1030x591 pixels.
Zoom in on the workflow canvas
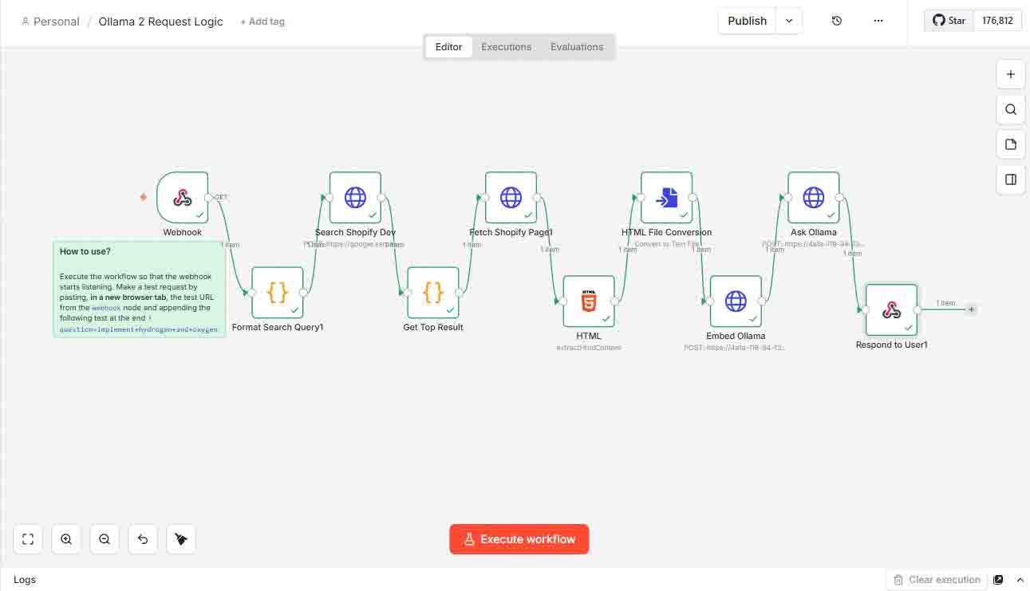tap(66, 539)
